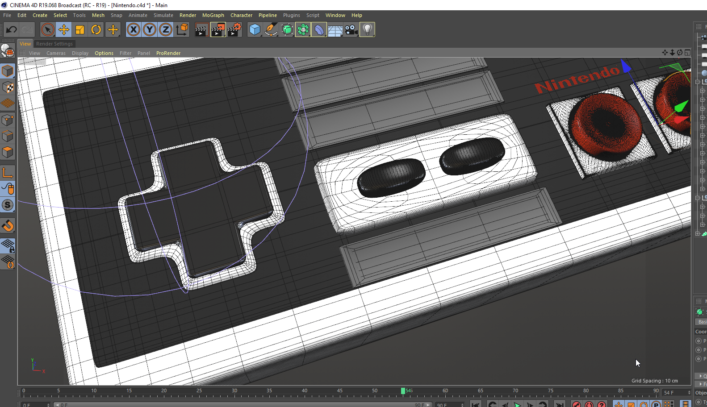Viewport: 707px width, 407px height.
Task: Switch to Render Settings tab
Action: click(54, 44)
